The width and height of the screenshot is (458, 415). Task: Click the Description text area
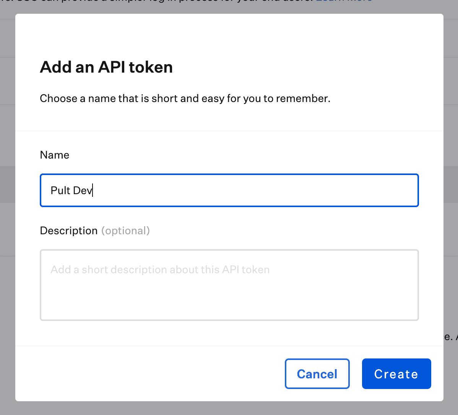point(229,285)
